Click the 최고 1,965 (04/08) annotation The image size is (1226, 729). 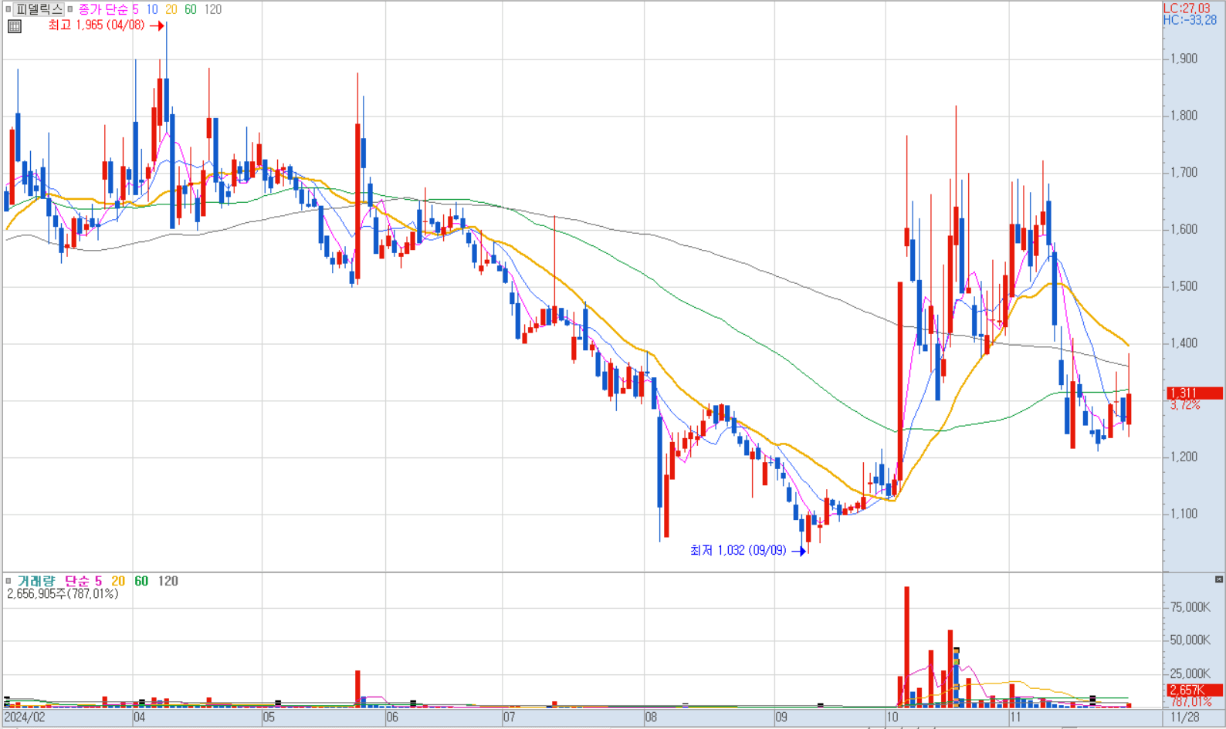point(96,25)
